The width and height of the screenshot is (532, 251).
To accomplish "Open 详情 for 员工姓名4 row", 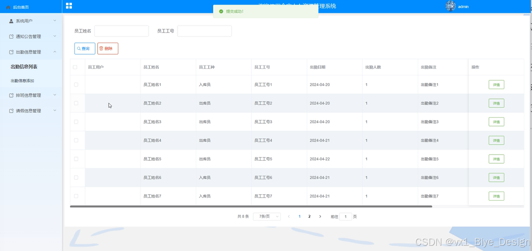I will tap(496, 140).
